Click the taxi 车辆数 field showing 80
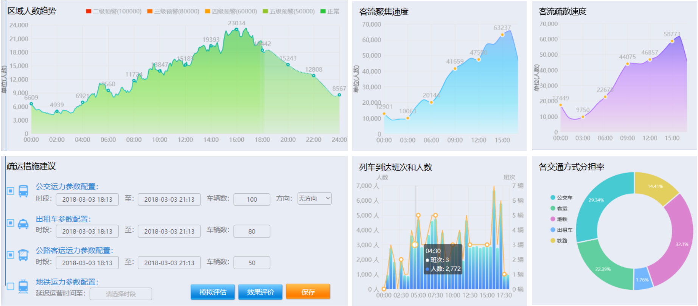698x306 pixels. [252, 231]
